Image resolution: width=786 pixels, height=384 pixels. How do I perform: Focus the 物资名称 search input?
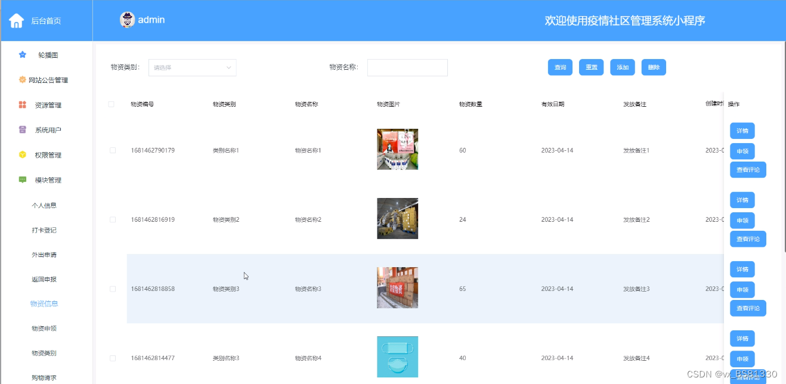[x=407, y=67]
